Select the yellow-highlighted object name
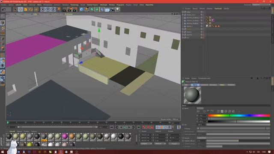Screen dimensions: 274x154 point(189,29)
